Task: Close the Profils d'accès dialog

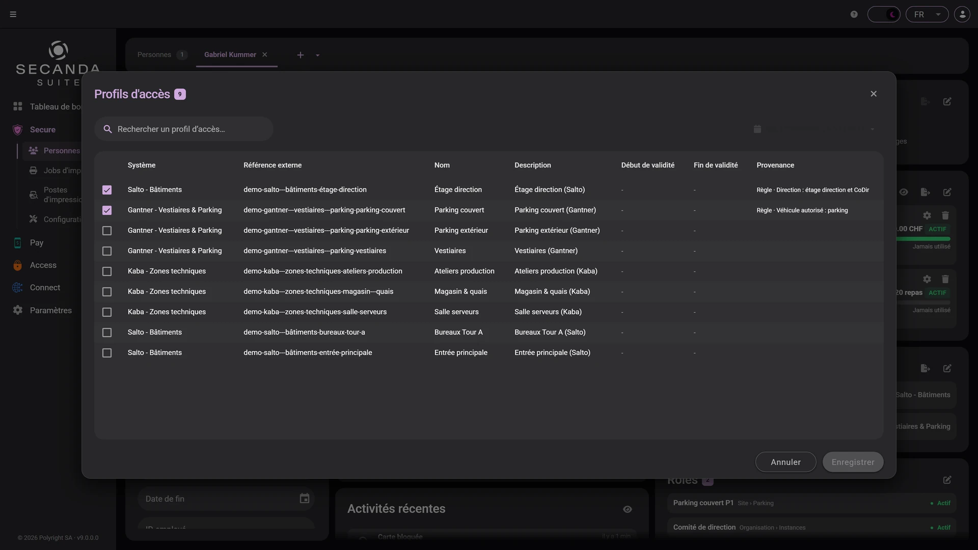Action: tap(874, 94)
